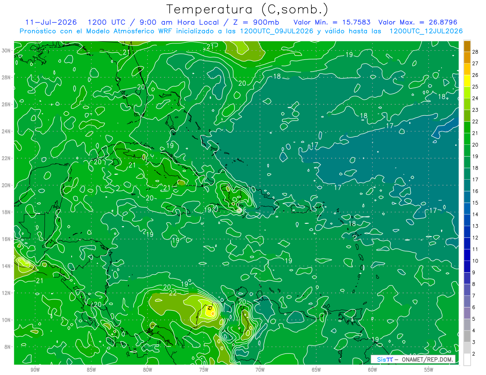Click the blue "Sisπ" logo text
This screenshot has height=375, width=486.
[x=385, y=359]
